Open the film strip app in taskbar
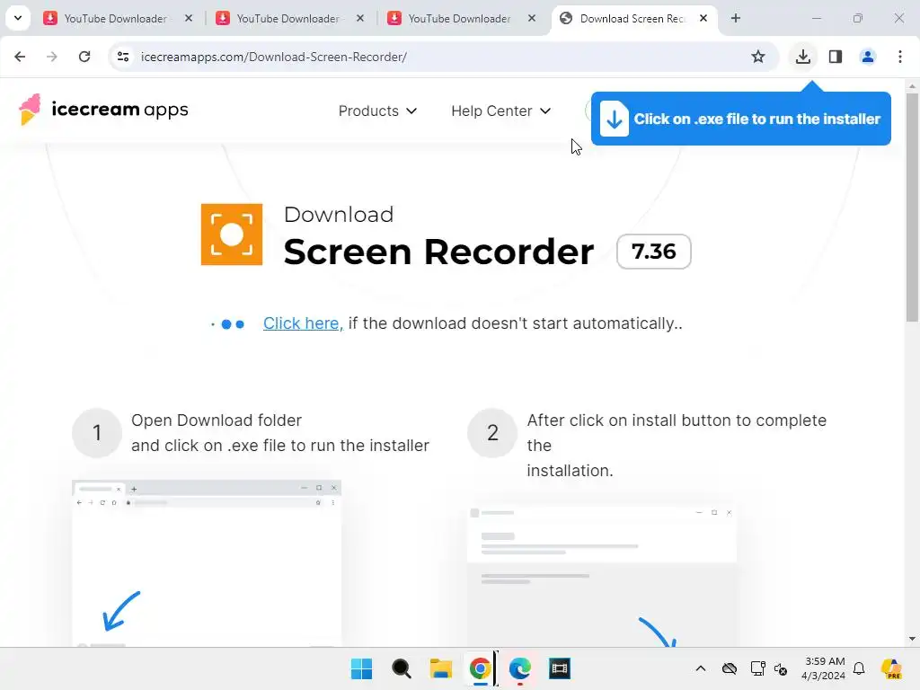This screenshot has width=920, height=690. pos(559,668)
